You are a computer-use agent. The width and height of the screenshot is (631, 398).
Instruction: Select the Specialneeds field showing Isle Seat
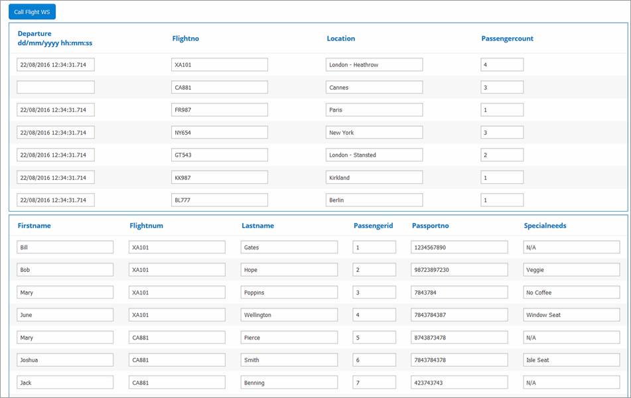pyautogui.click(x=571, y=360)
